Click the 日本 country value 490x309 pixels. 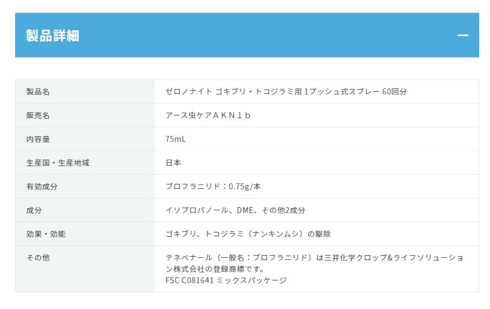[173, 163]
